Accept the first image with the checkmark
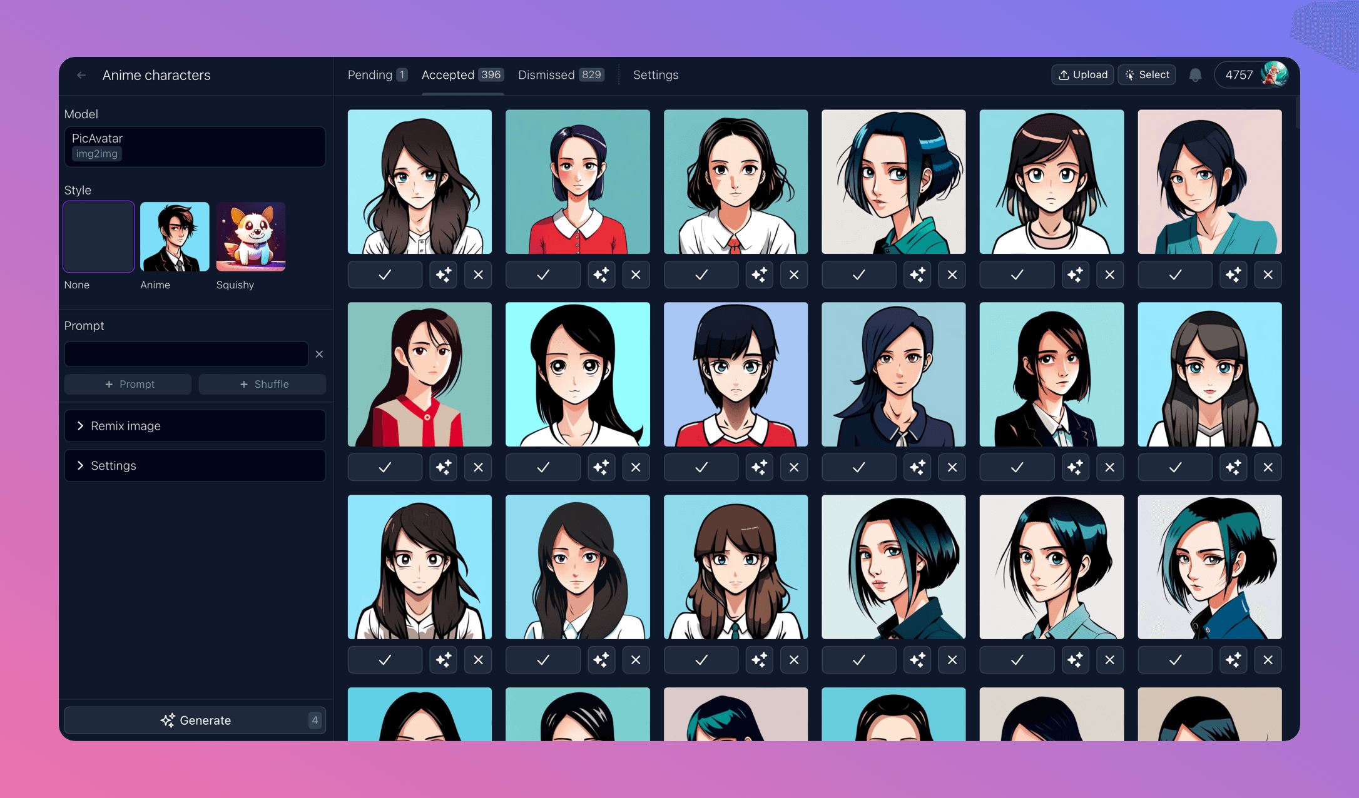Viewport: 1359px width, 798px height. 385,275
